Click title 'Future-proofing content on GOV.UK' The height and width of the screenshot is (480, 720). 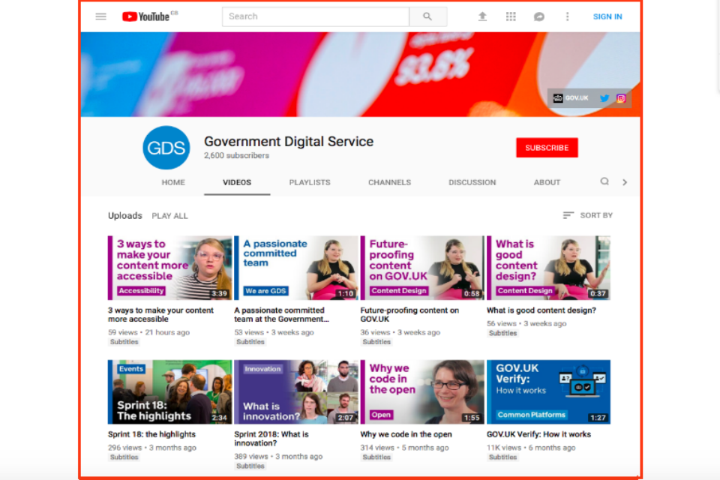pyautogui.click(x=409, y=315)
